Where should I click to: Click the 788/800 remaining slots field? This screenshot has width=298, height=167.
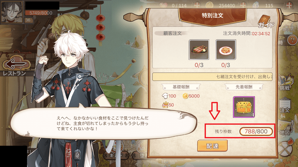256,131
